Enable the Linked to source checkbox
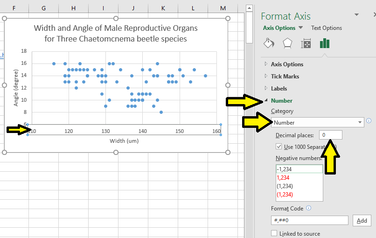Screen dimensions: 376x238 pyautogui.click(x=274, y=233)
